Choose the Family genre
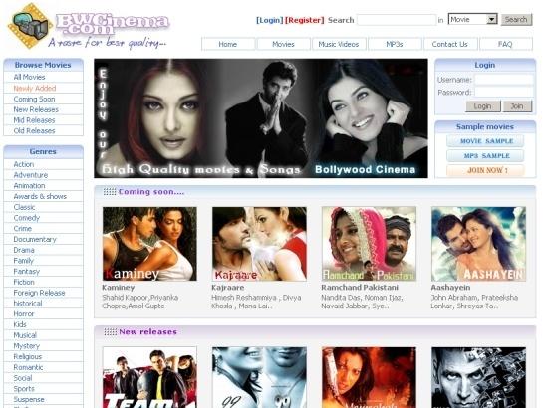 [23, 261]
